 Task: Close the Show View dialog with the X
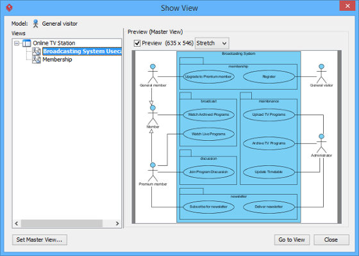click(347, 6)
